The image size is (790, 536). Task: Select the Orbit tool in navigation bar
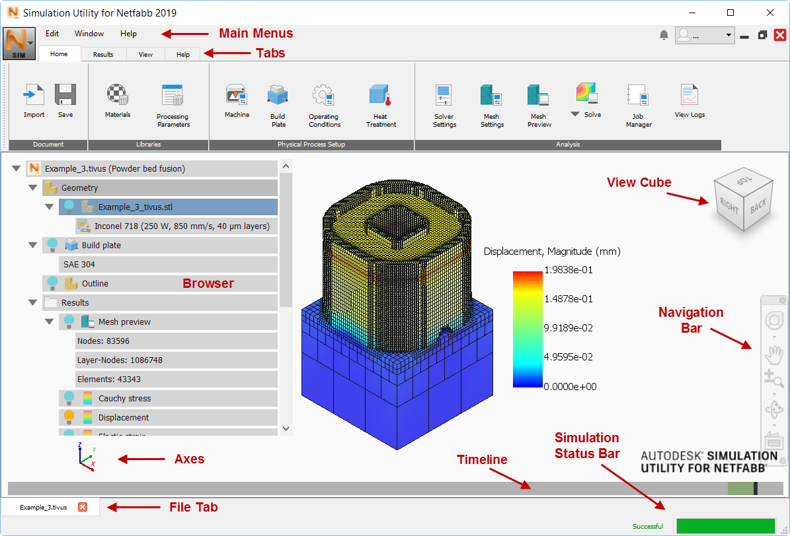click(x=774, y=409)
